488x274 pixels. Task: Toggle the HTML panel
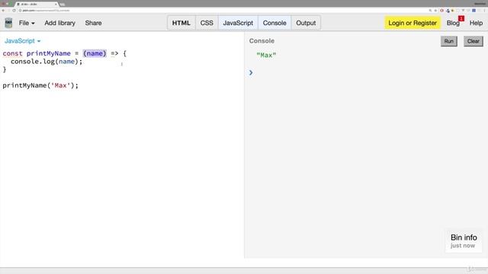[x=181, y=23]
